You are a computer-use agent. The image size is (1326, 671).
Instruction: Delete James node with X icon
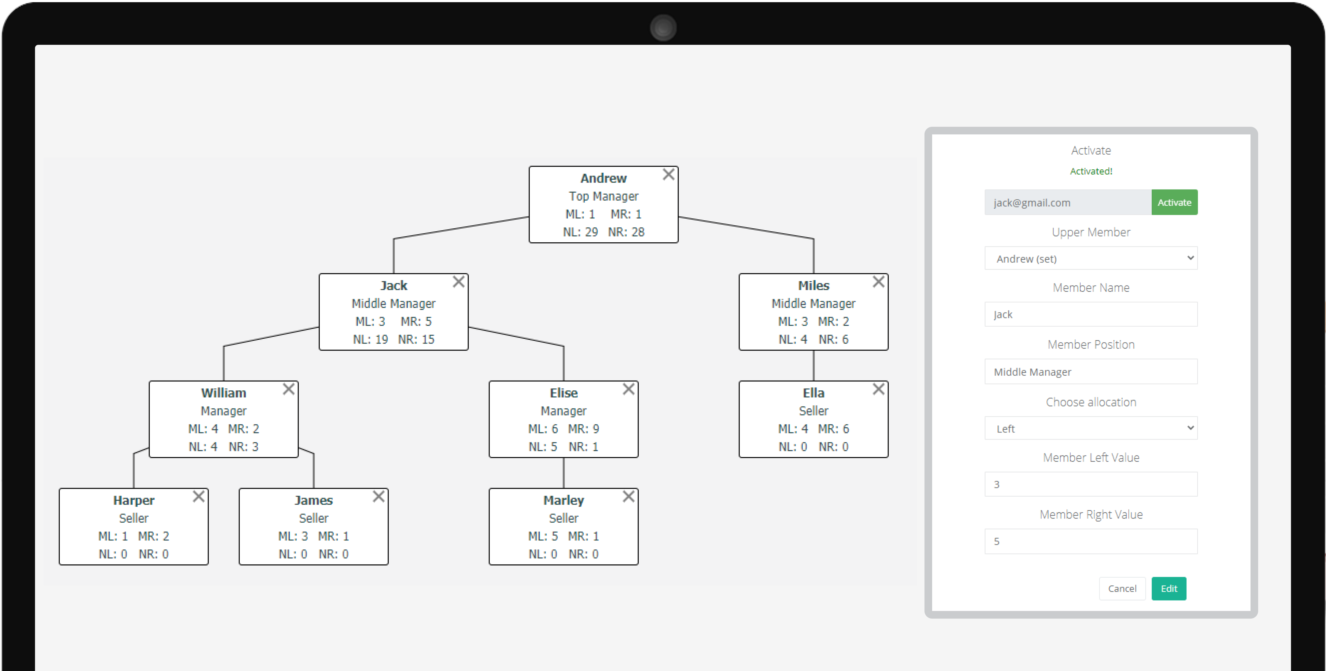378,496
